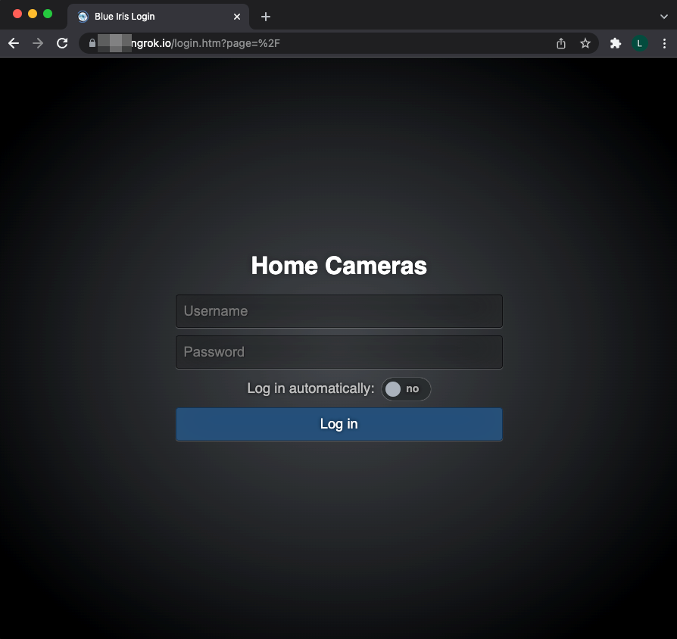Focus the Username field

point(338,311)
